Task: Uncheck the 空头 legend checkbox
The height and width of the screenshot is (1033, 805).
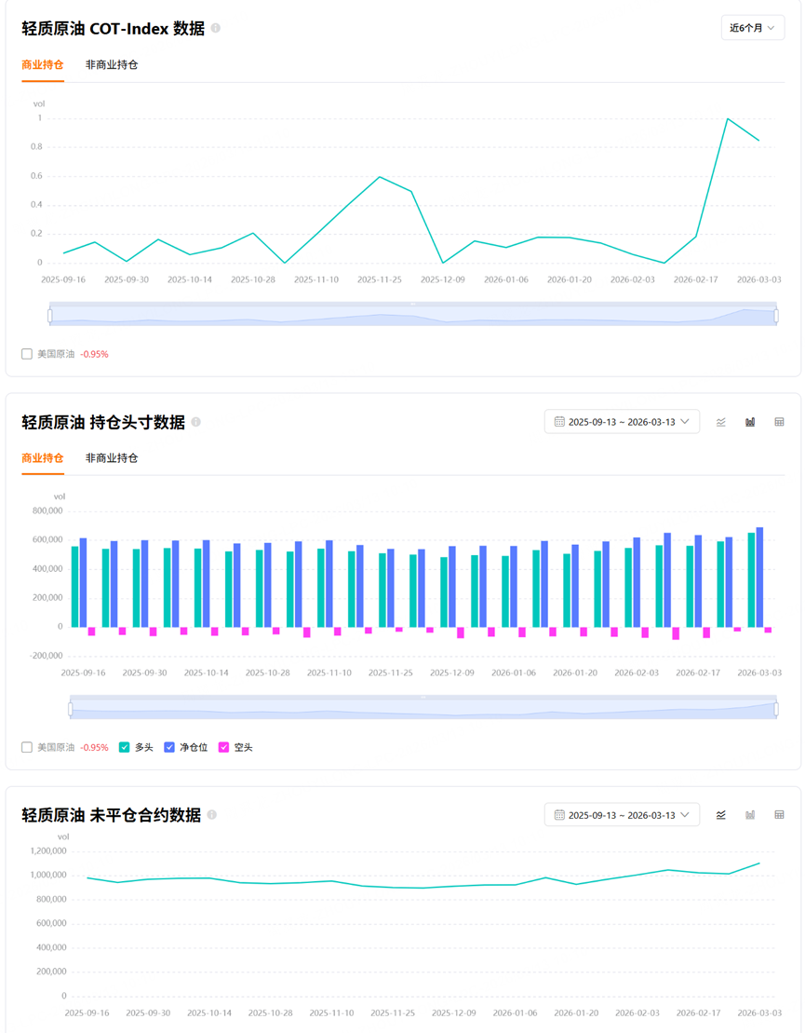Action: click(223, 747)
